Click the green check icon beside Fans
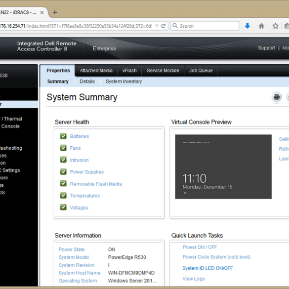 [63, 148]
